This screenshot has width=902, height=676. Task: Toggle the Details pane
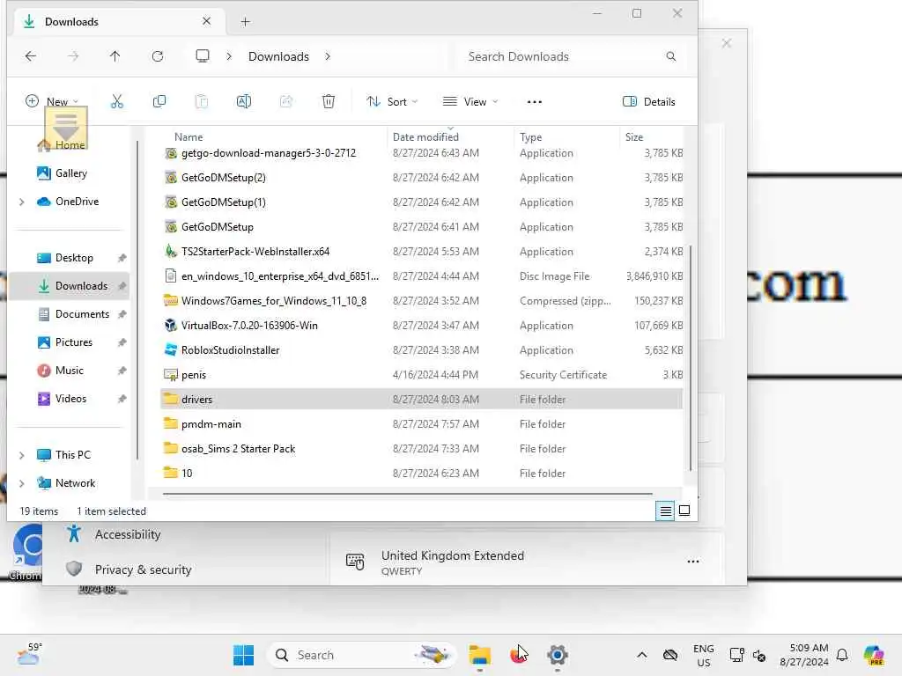(649, 102)
